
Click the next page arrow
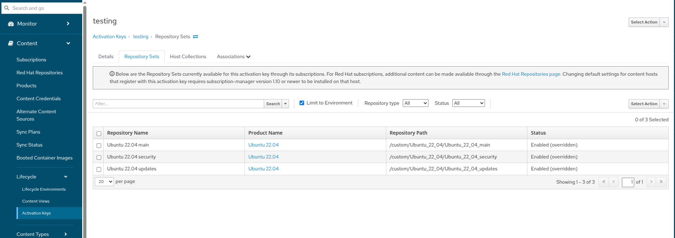(651, 182)
